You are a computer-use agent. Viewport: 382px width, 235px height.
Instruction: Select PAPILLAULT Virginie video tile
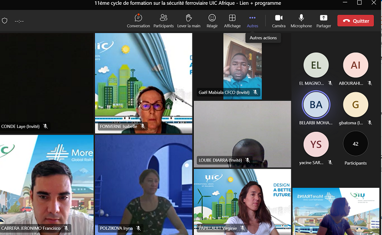point(243,202)
